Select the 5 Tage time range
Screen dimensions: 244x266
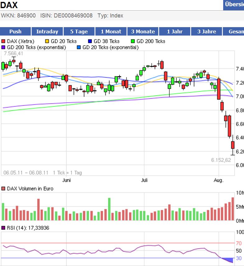tap(79, 31)
